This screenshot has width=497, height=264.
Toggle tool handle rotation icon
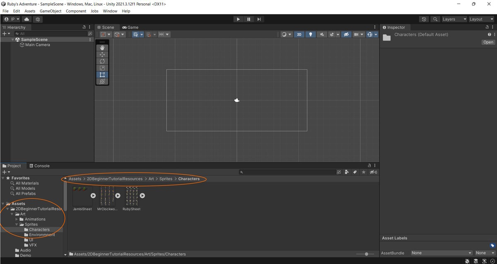[119, 34]
